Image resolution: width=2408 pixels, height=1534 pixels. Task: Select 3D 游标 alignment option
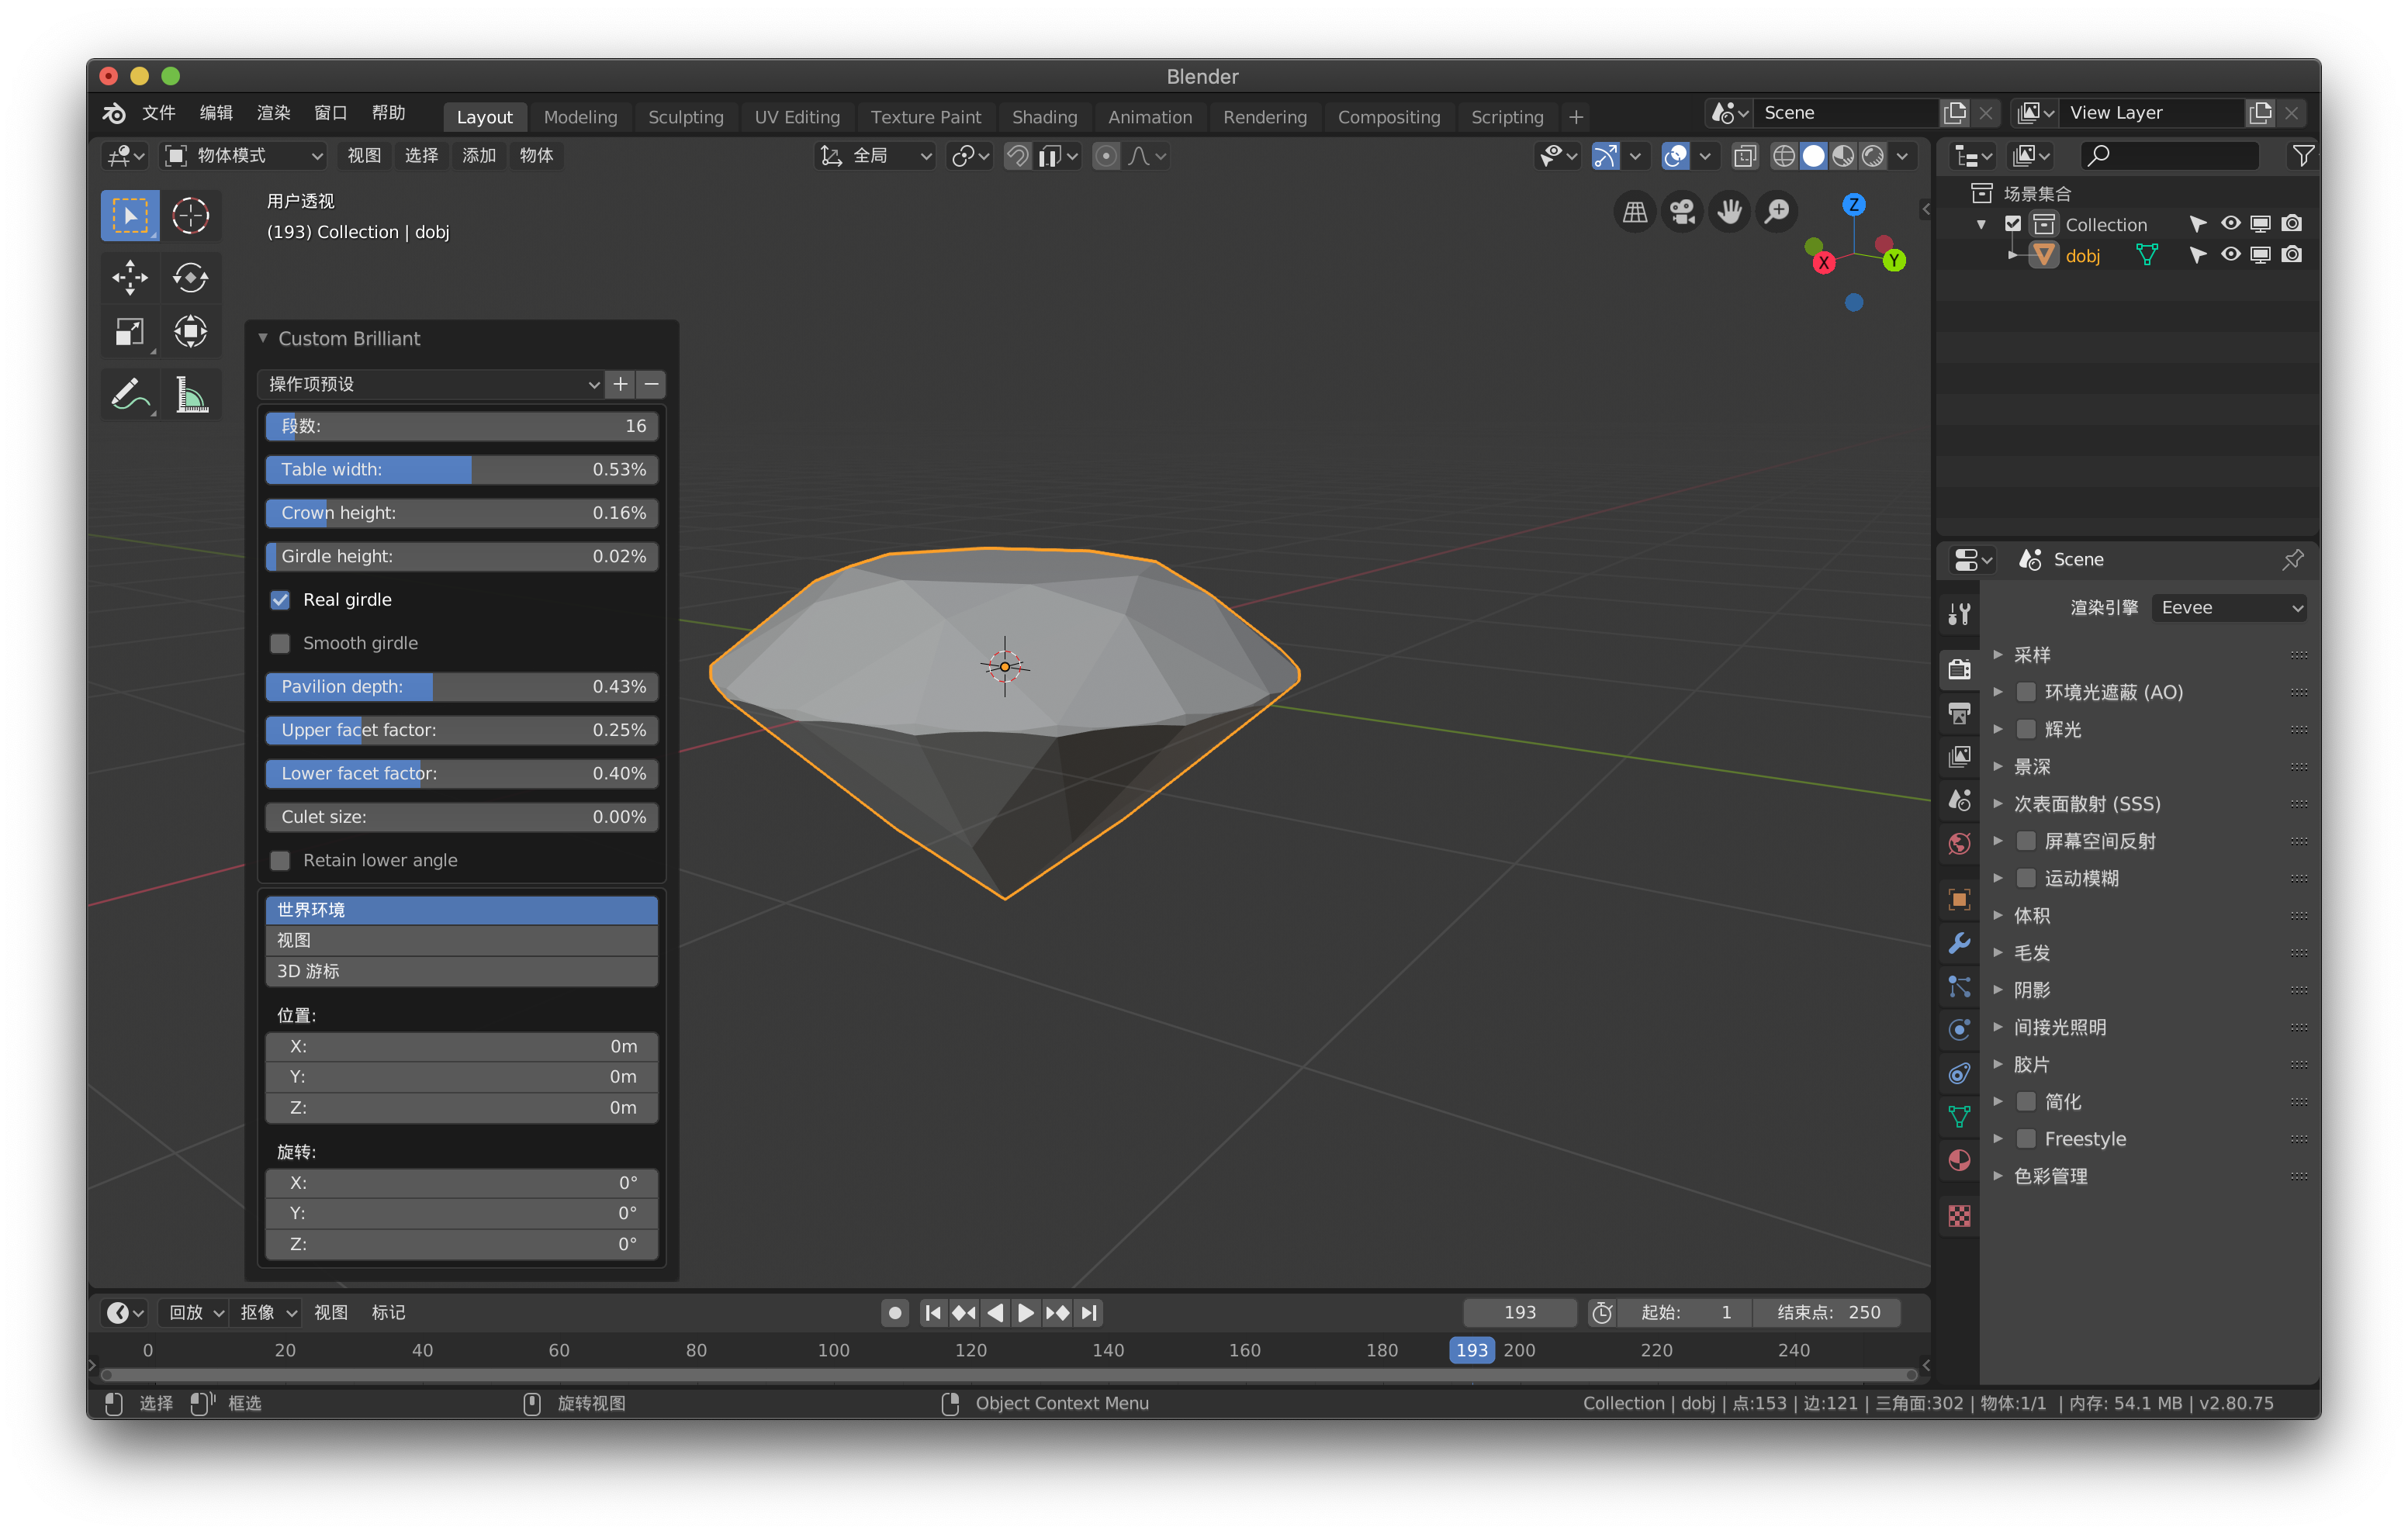point(461,971)
